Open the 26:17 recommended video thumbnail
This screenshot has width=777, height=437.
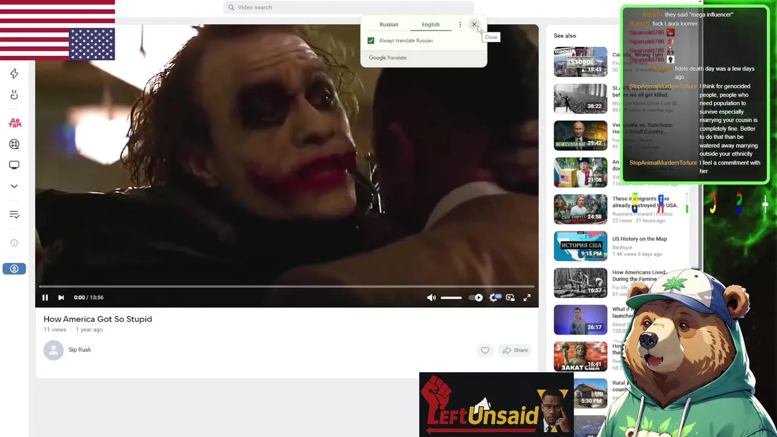(x=580, y=320)
